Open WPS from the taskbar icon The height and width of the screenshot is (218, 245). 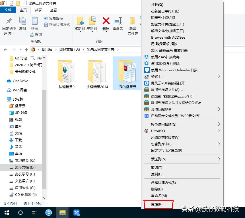[77, 212]
